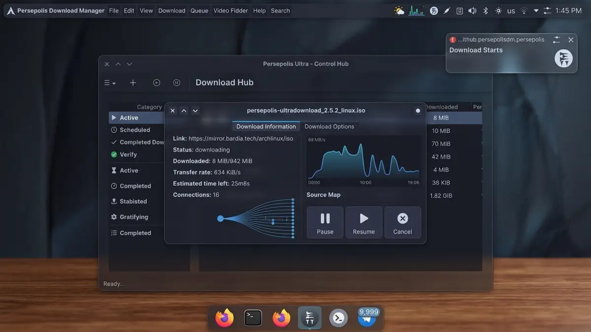The width and height of the screenshot is (591, 332).
Task: Click the clock icon beside Scheduled
Action: 114,130
